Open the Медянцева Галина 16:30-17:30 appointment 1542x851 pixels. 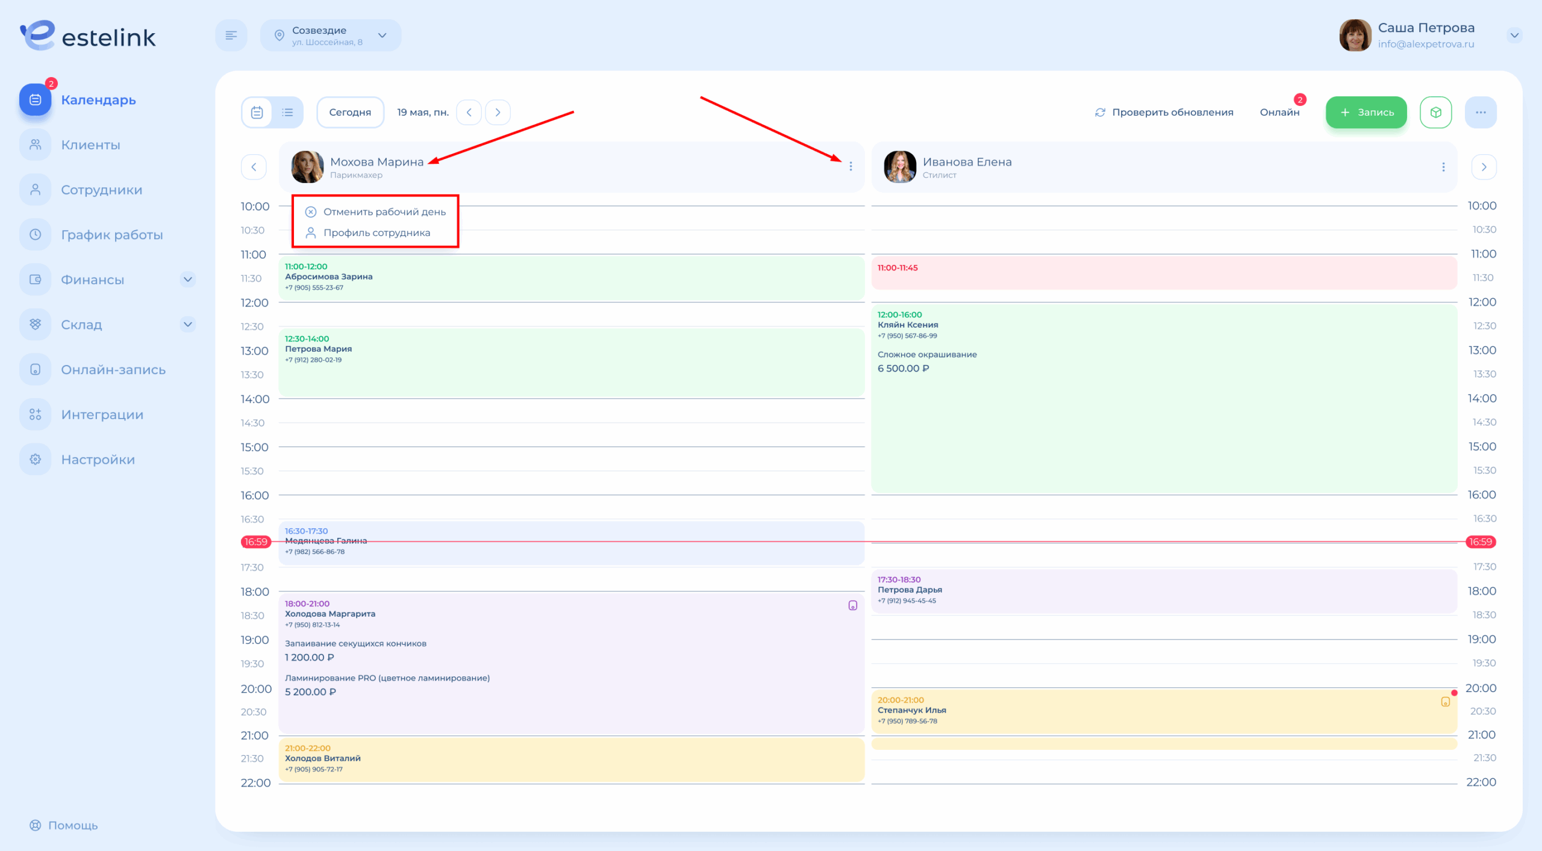coord(571,543)
